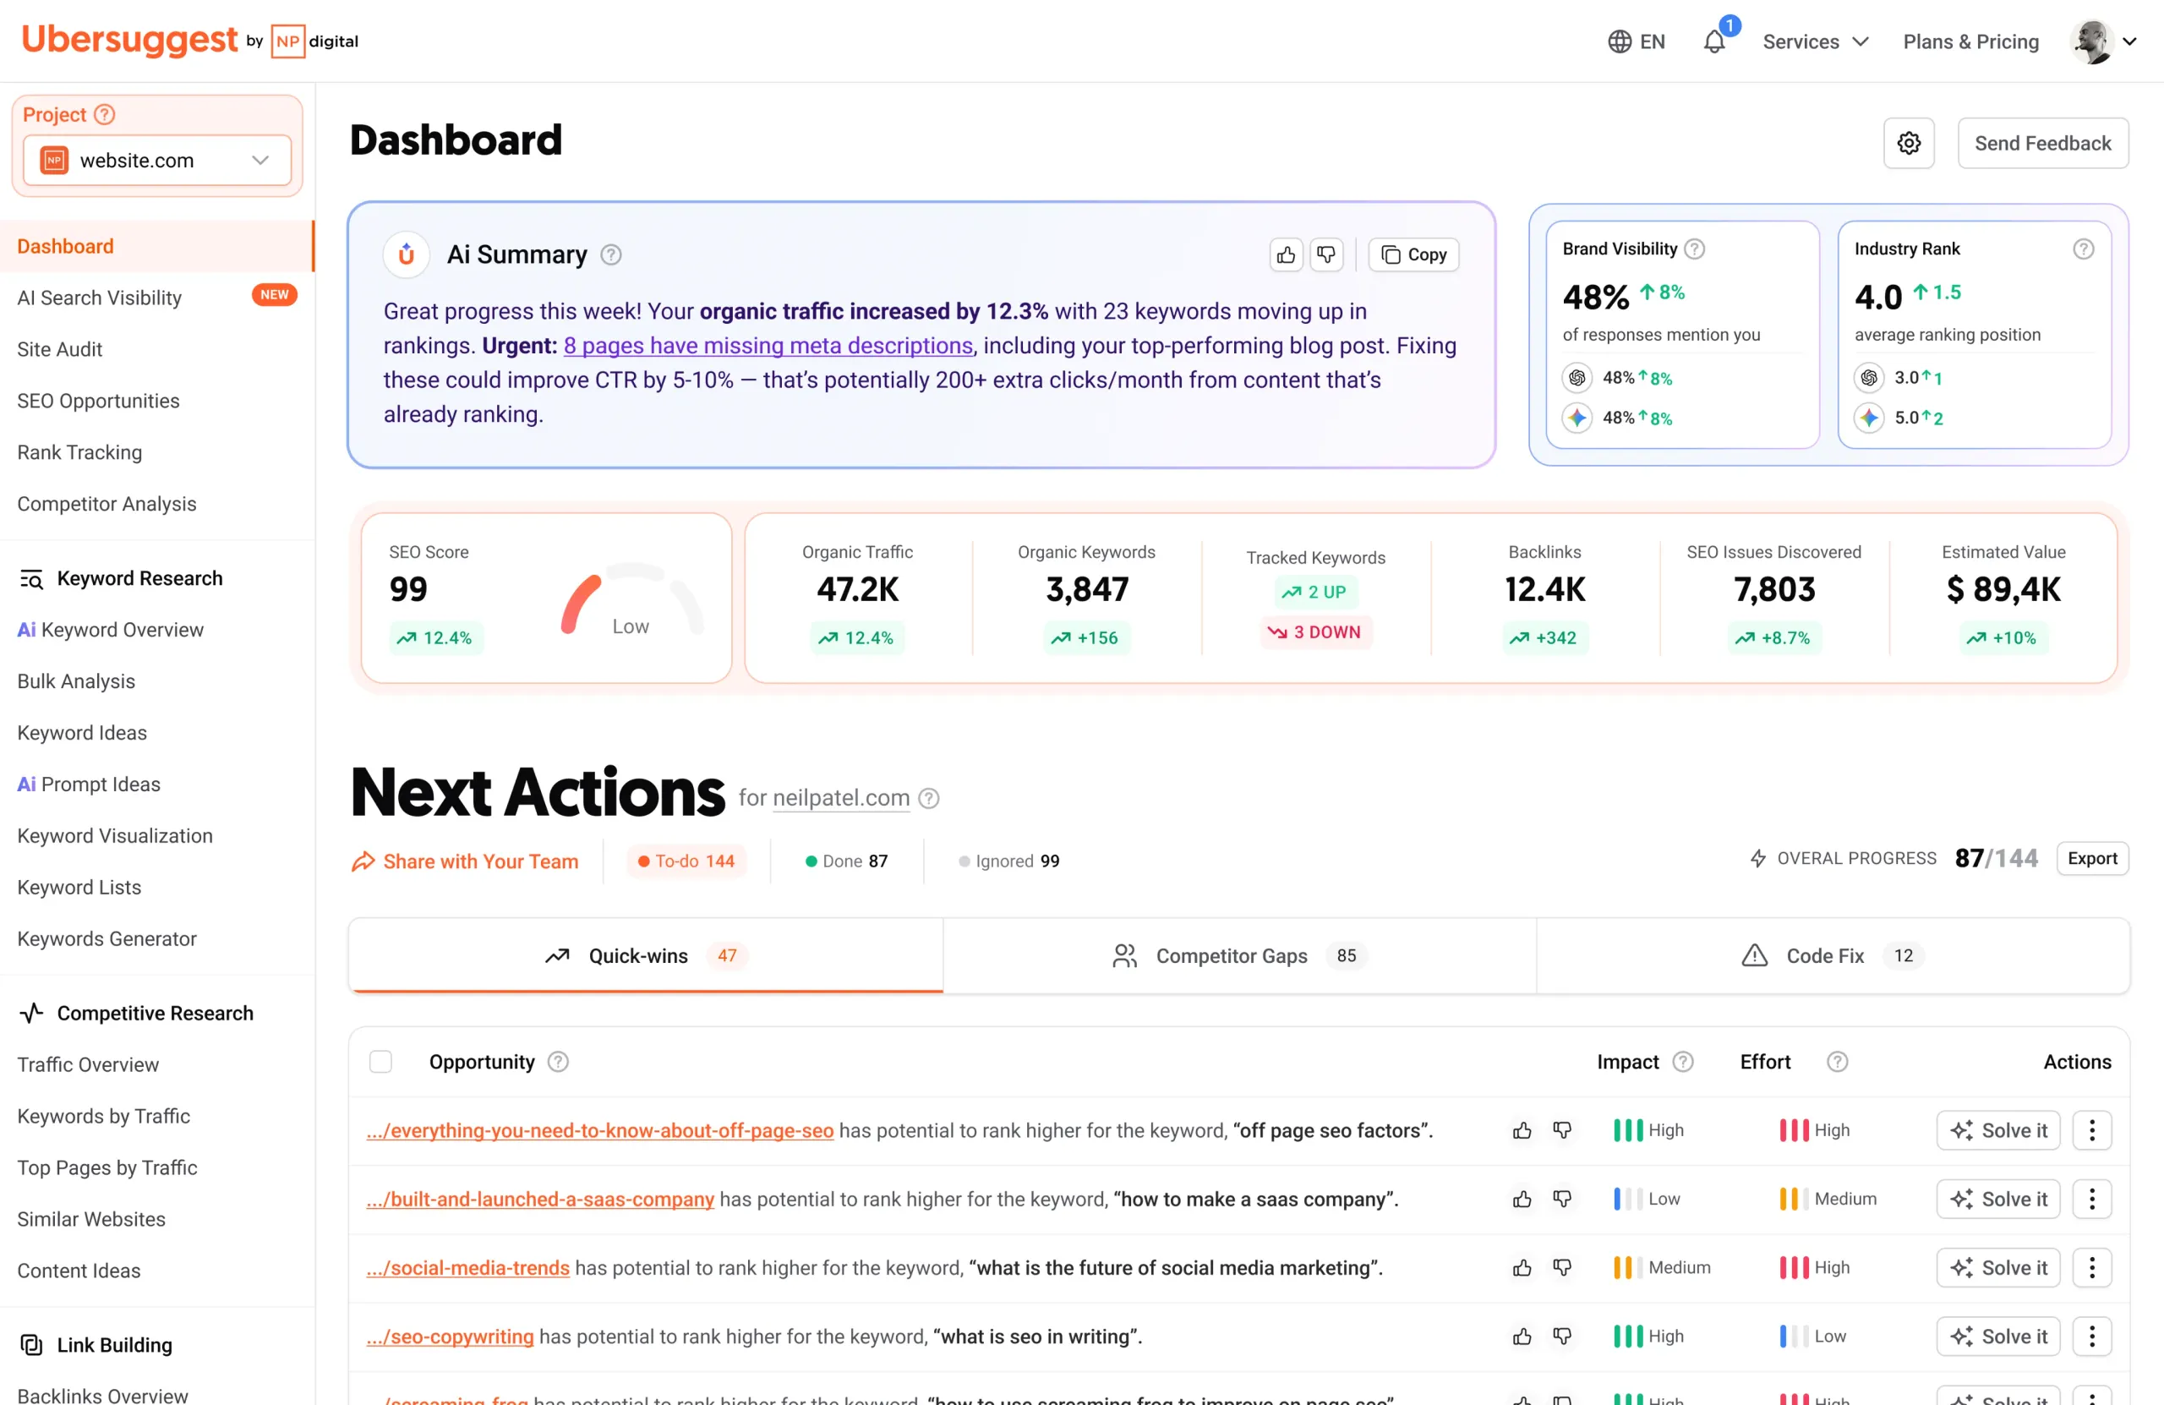Filter by Done 87
The height and width of the screenshot is (1405, 2164).
(x=846, y=861)
